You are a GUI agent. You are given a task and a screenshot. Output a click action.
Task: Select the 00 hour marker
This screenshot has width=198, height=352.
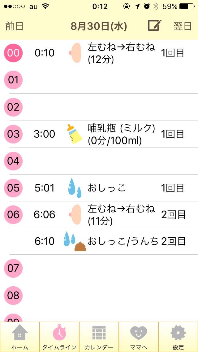tap(13, 53)
